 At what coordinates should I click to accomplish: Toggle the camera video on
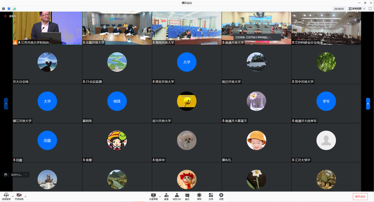(x=19, y=195)
